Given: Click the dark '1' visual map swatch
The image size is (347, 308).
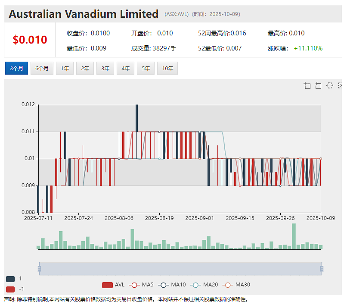Looking at the screenshot, I should (10, 279).
